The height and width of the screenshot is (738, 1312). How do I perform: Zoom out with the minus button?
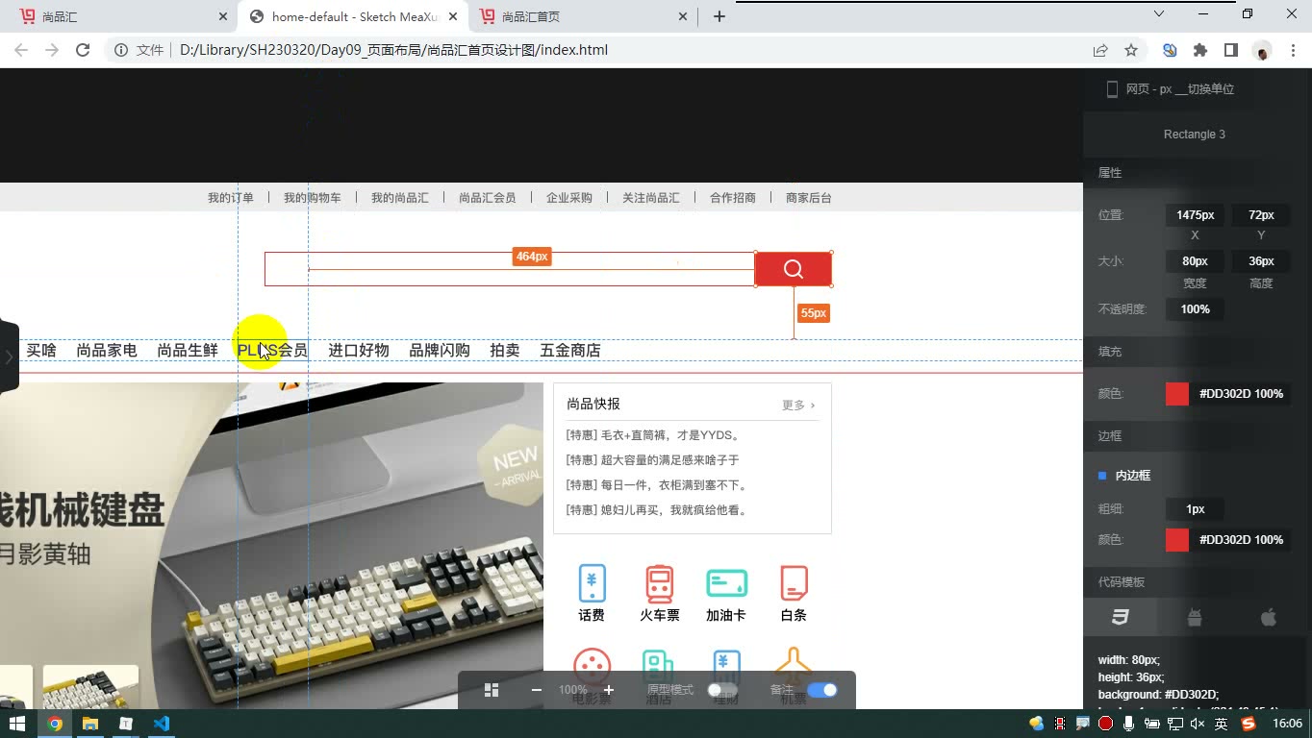coord(537,690)
